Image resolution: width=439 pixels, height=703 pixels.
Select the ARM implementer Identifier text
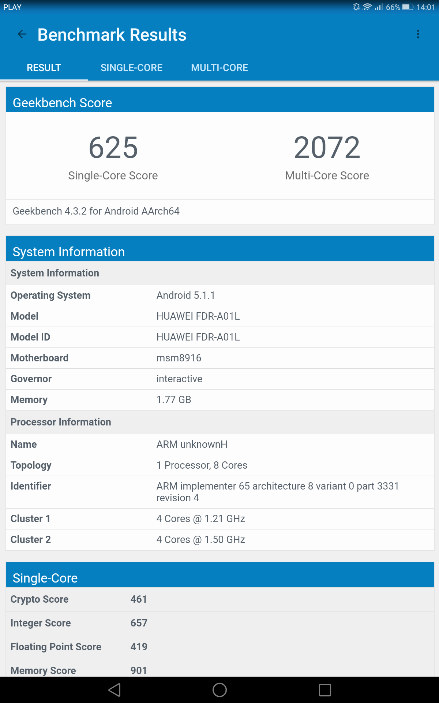(278, 492)
